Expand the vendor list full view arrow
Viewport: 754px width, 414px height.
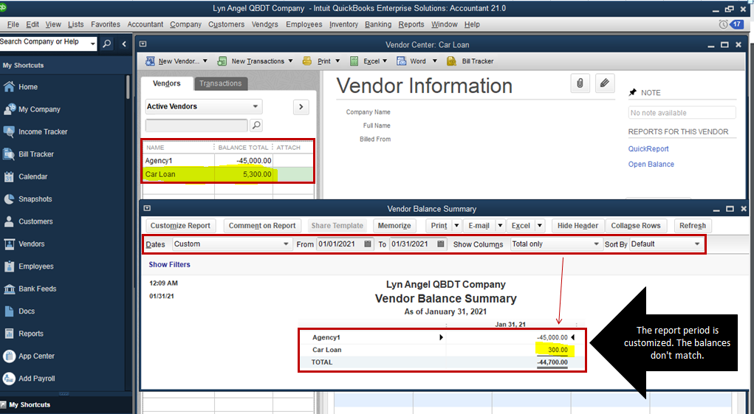point(301,106)
